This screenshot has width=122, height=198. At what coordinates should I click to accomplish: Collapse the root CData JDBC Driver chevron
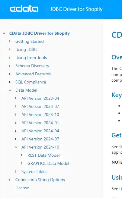pyautogui.click(x=4, y=33)
